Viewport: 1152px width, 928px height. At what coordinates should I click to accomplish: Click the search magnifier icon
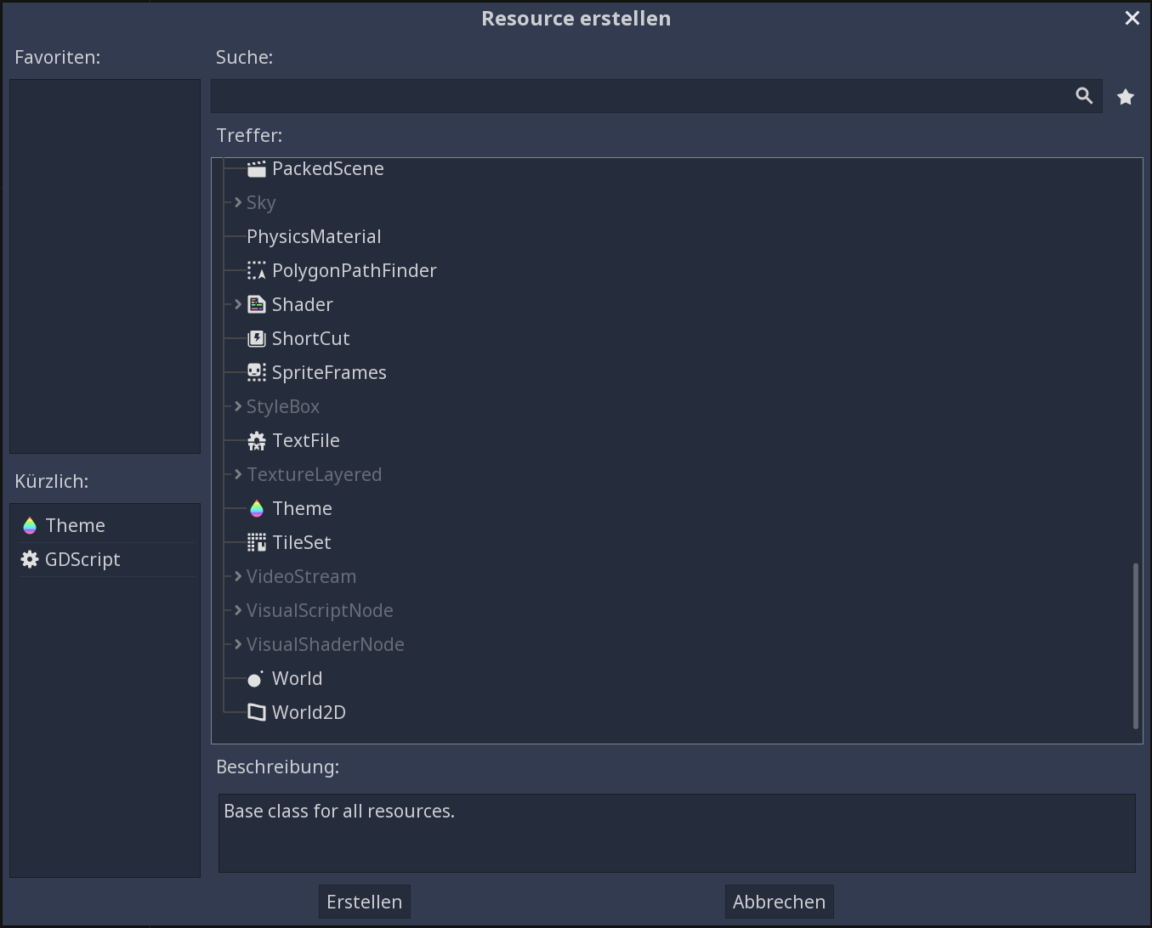tap(1084, 96)
